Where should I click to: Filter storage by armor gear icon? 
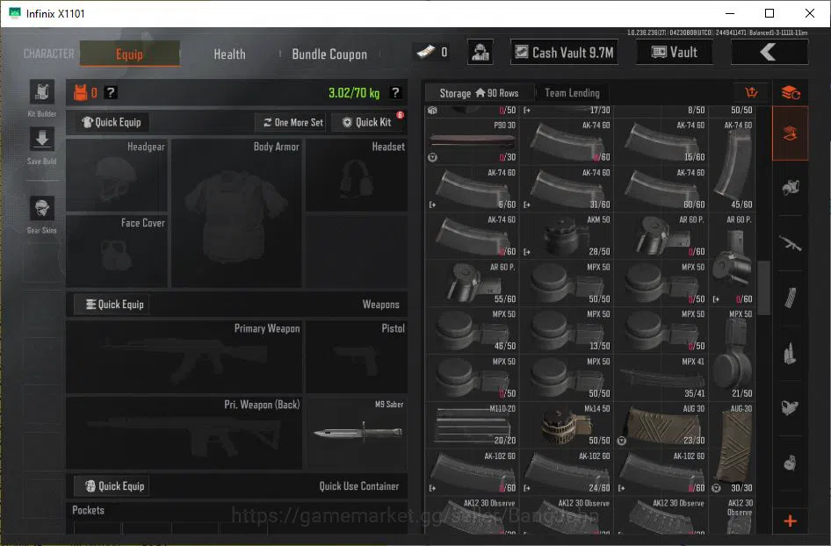coord(791,188)
